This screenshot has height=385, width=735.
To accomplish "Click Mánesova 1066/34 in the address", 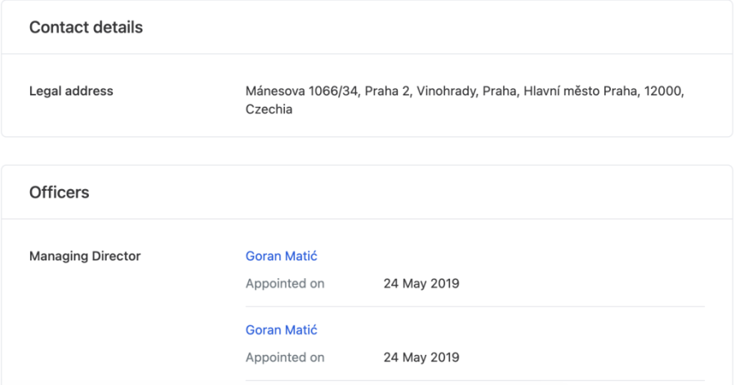I will coord(291,91).
